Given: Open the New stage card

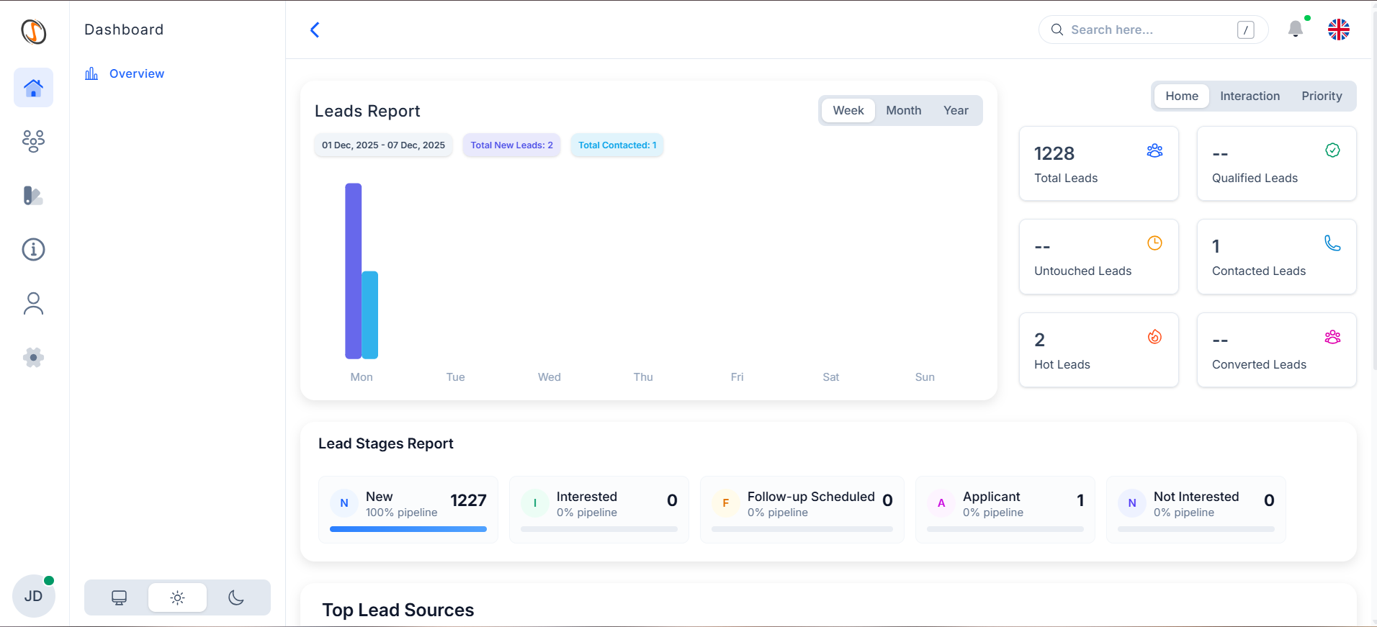Looking at the screenshot, I should pos(408,509).
